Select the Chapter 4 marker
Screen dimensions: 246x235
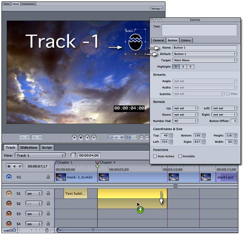[x=97, y=162]
